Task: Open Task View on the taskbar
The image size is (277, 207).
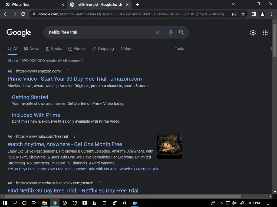Action: (34, 203)
